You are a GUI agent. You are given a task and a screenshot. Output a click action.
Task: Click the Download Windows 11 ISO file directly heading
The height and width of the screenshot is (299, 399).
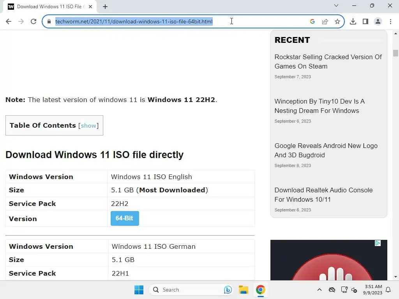94,155
